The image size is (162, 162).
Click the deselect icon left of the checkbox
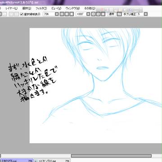point(11,14)
